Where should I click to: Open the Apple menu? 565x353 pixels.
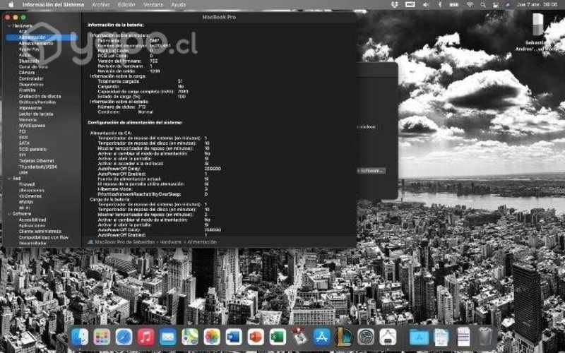pos(11,5)
